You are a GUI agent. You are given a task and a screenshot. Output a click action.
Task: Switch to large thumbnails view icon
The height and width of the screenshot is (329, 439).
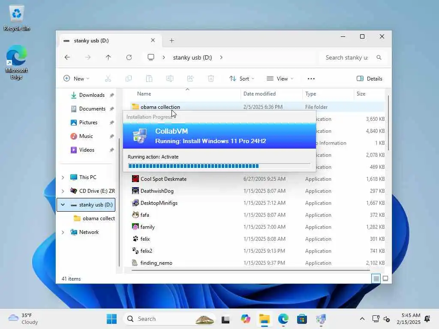385,278
